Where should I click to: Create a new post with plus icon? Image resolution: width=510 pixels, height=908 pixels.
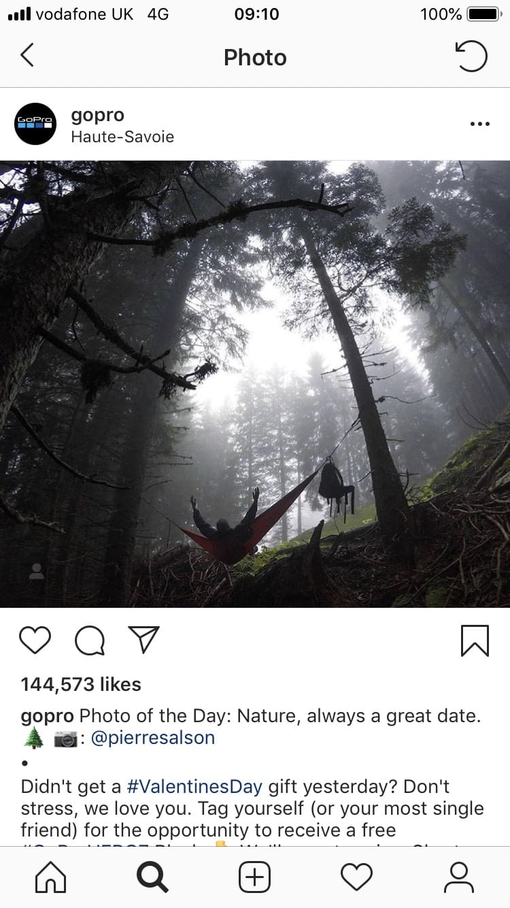tap(255, 877)
